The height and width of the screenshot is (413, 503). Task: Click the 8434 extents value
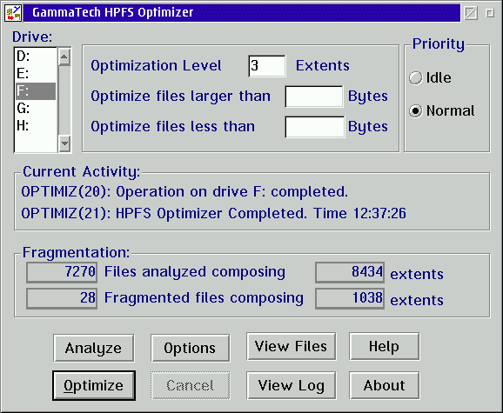click(350, 272)
